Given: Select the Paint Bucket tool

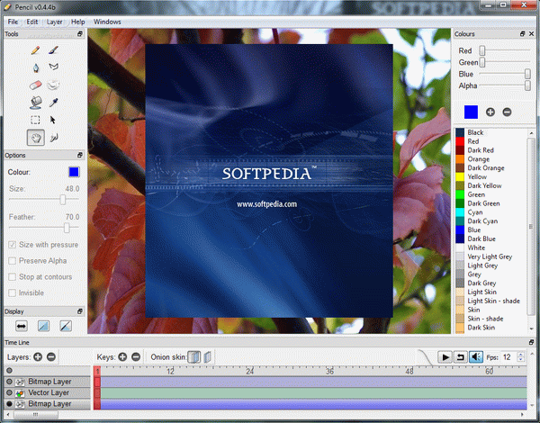Looking at the screenshot, I should point(36,103).
